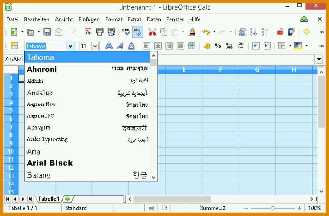
Task: Open the Datei menu
Action: tap(13, 19)
